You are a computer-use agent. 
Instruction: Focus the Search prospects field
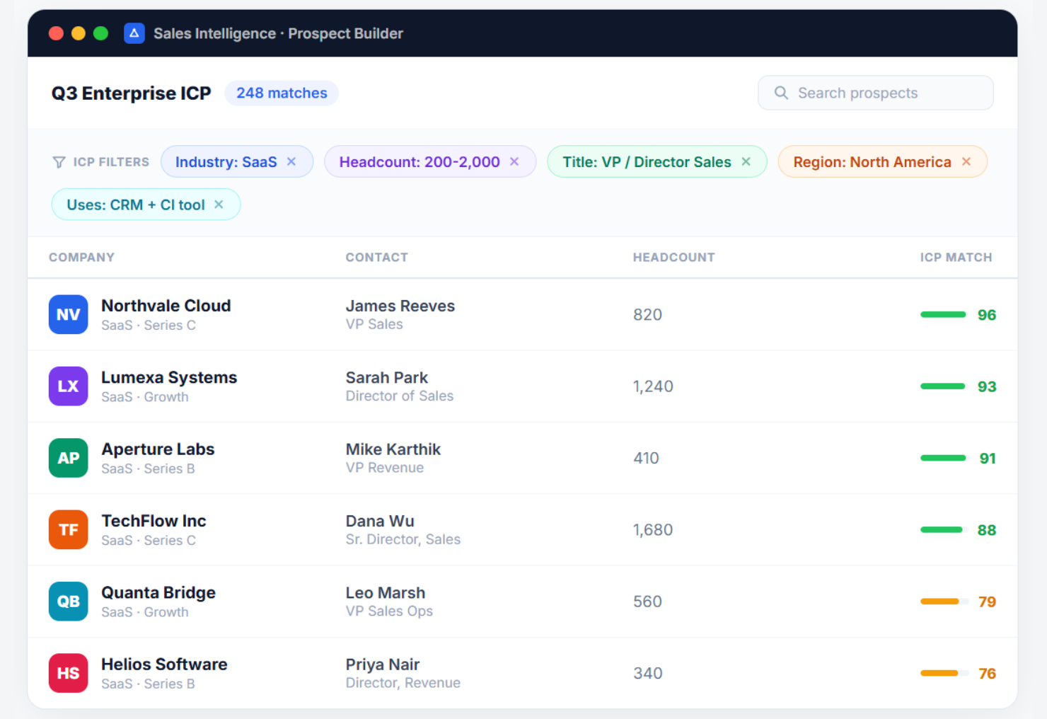click(x=876, y=93)
